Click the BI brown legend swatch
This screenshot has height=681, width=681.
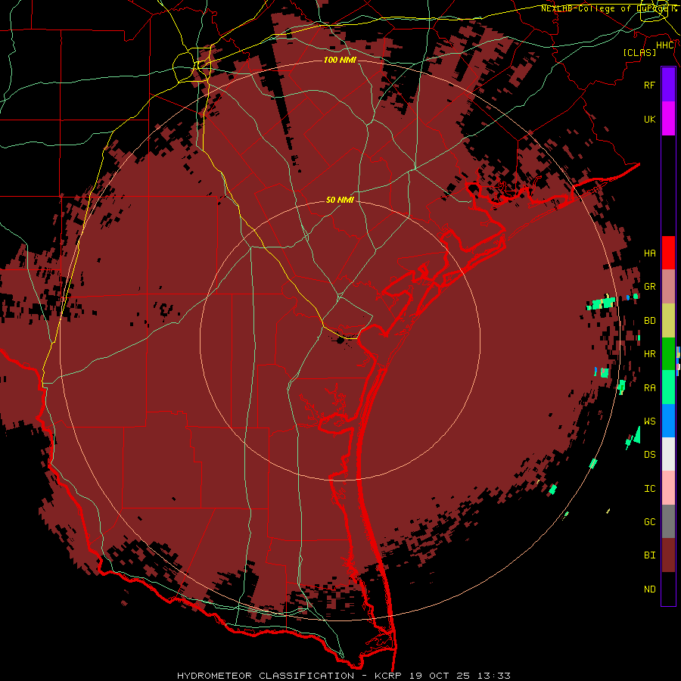pos(668,555)
